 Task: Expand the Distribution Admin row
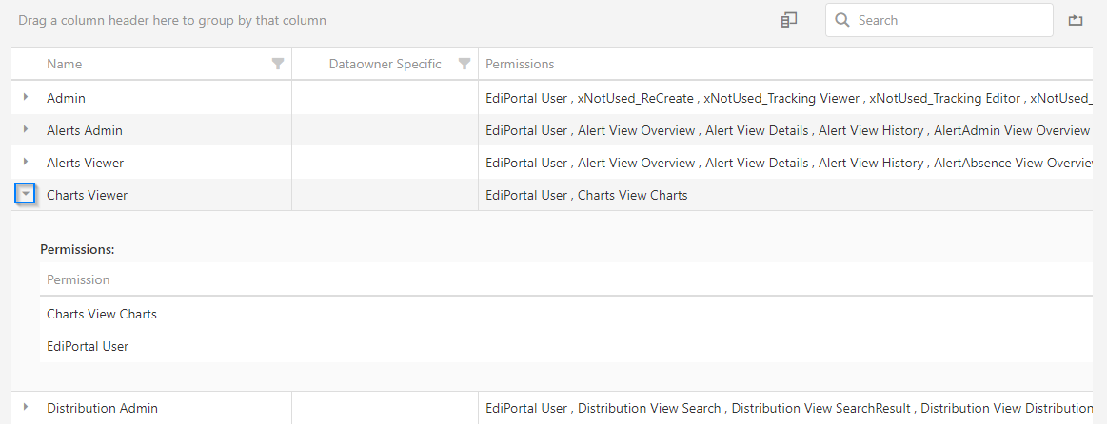click(x=26, y=407)
